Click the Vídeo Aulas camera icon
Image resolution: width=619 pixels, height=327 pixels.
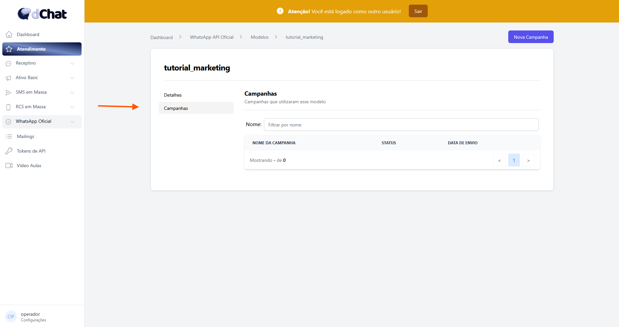[9, 165]
